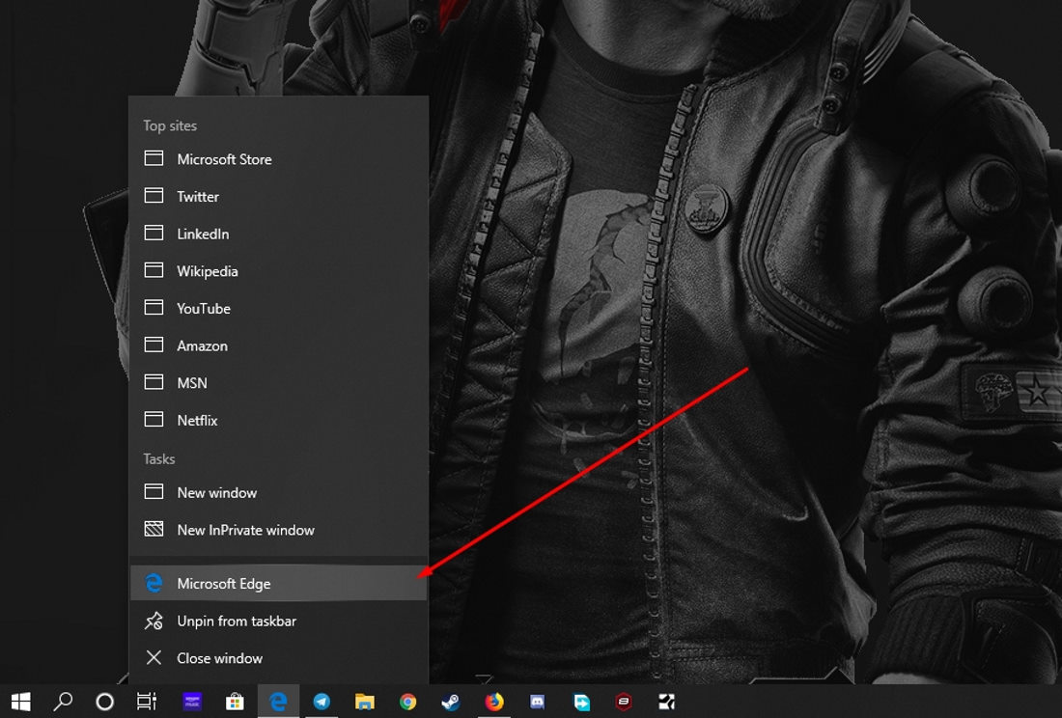
Task: Open Telegram from taskbar
Action: pos(321,701)
